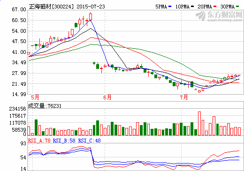Click the 20PMA legend label

[205, 7]
